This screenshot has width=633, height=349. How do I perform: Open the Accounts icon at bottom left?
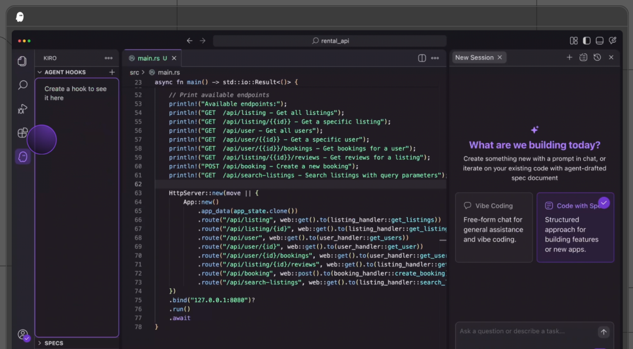tap(23, 335)
